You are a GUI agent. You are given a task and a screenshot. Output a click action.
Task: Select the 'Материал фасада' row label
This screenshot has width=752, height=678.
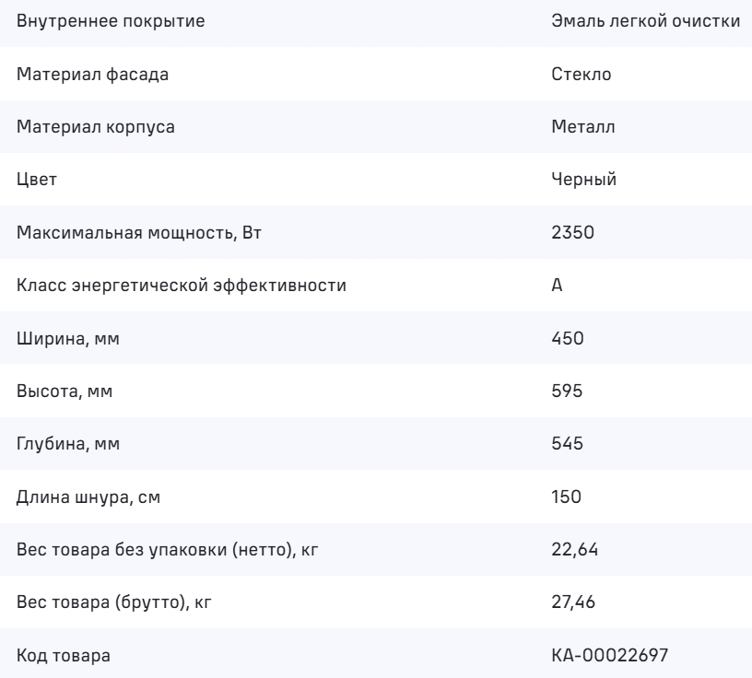[x=93, y=75]
